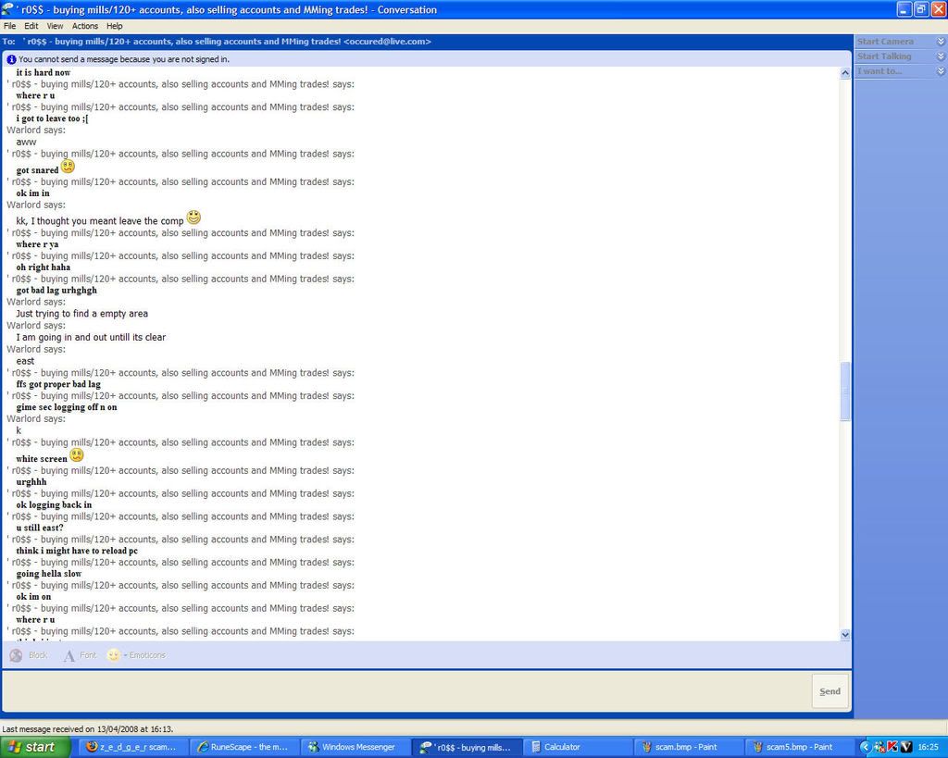Click 'Last message received' status bar text
Viewport: 948px width, 758px height.
point(88,729)
